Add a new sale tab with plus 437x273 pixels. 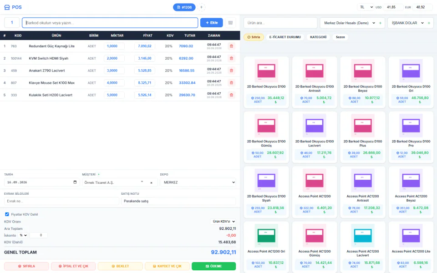(201, 7)
